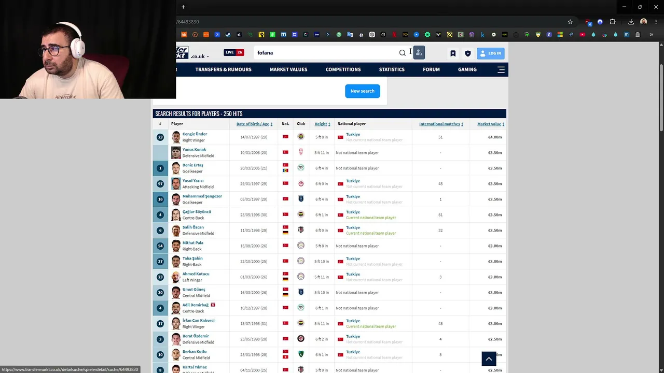Click international matches value 61

click(x=440, y=215)
